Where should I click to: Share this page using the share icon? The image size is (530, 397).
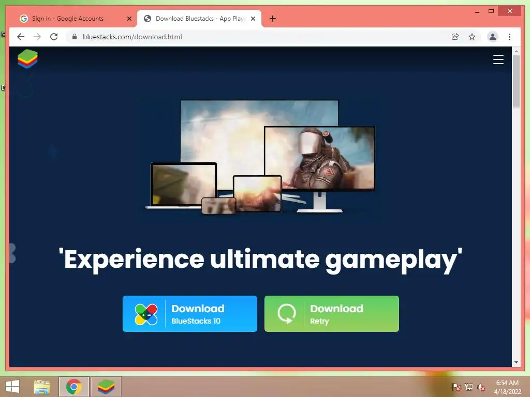455,37
